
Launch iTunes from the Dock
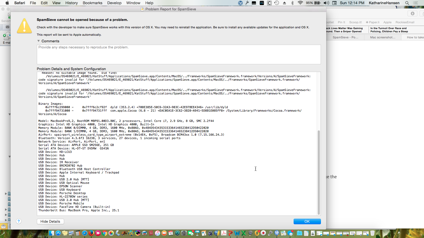pos(157,233)
